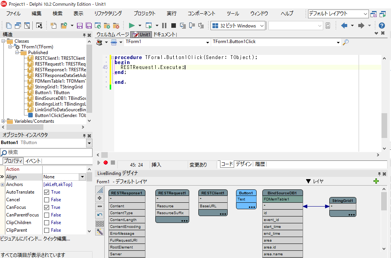Run the project with the green play icon
Screen dimensions: 391x258
pyautogui.click(x=132, y=26)
